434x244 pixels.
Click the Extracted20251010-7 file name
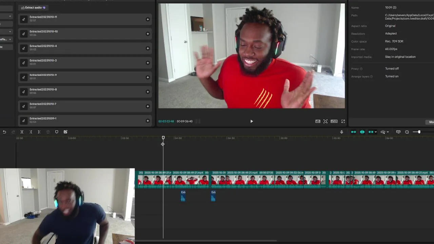pos(43,104)
